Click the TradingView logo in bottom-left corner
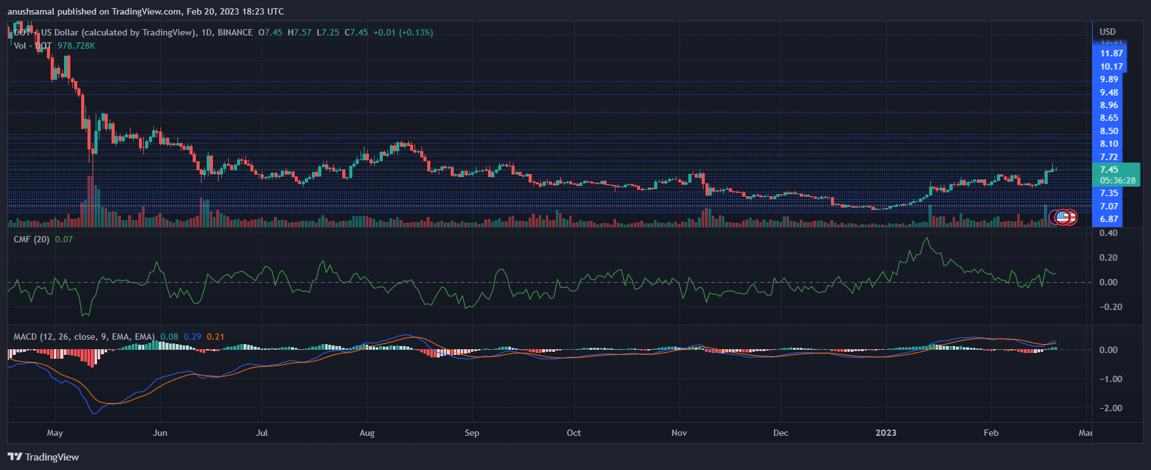This screenshot has height=470, width=1151. pos(43,457)
